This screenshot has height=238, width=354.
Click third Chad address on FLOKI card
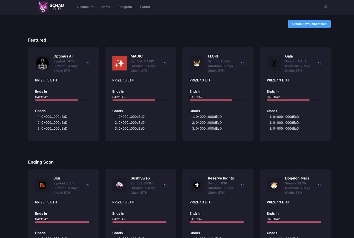pos(209,128)
